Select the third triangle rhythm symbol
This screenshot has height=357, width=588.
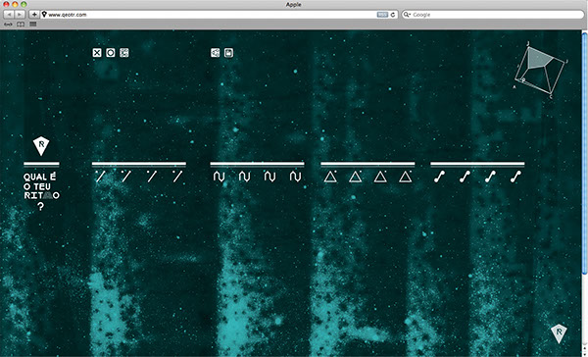[380, 177]
